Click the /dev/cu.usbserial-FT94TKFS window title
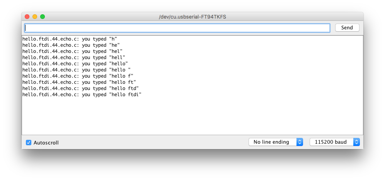This screenshot has width=385, height=180. point(192,17)
